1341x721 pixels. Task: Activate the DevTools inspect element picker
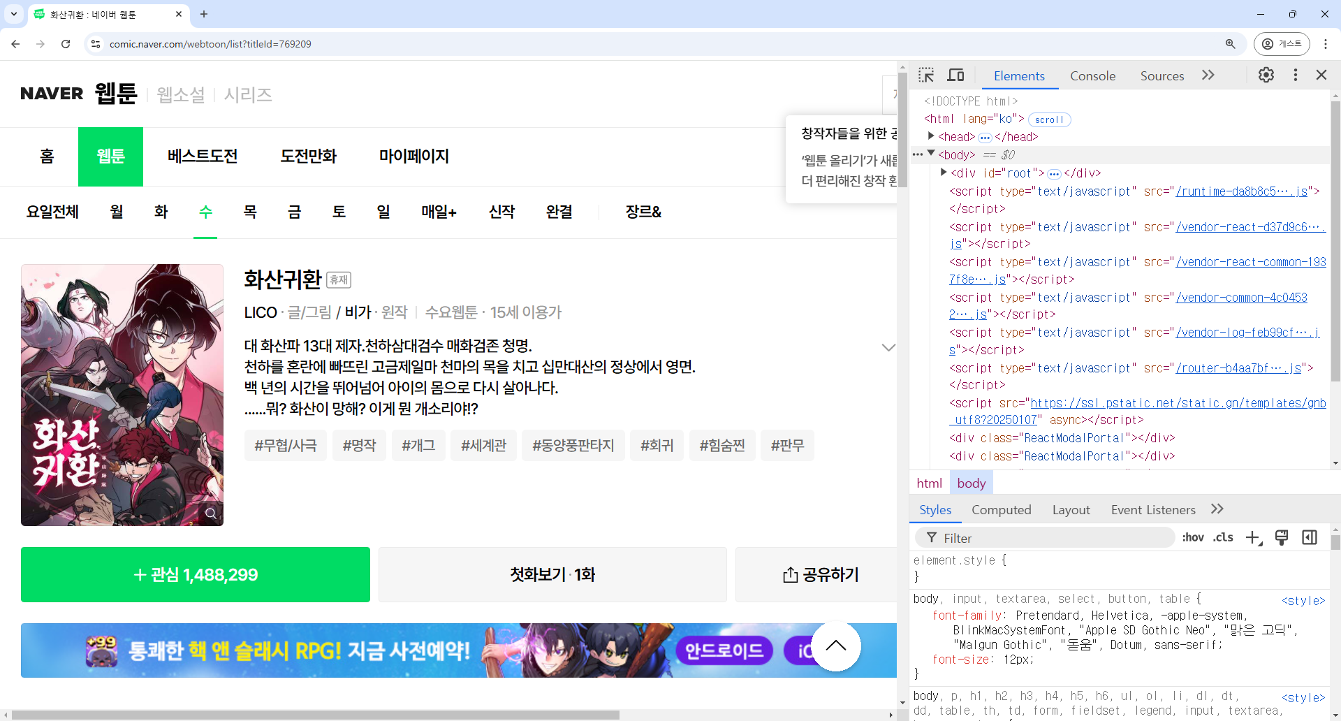(x=926, y=75)
